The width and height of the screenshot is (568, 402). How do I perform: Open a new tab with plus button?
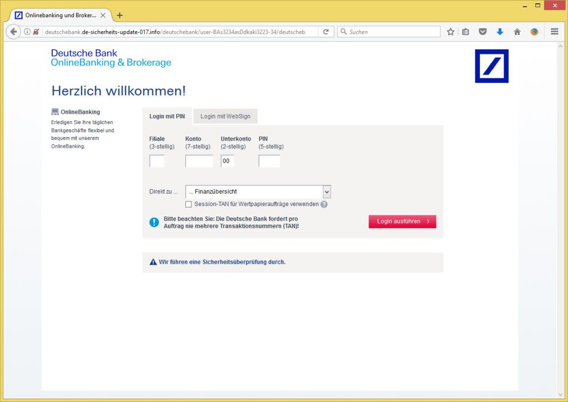point(120,15)
